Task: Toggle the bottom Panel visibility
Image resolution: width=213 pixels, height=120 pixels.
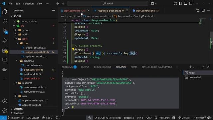Action: click(x=186, y=3)
